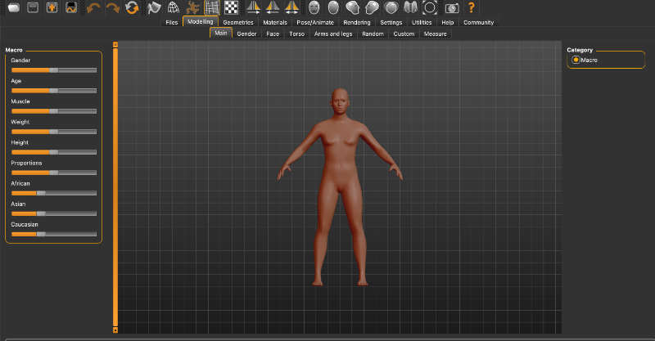Image resolution: width=655 pixels, height=341 pixels.
Task: Click the Age slider track
Action: 53,90
